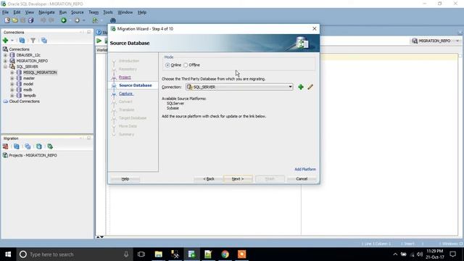The height and width of the screenshot is (261, 464).
Task: Open the notification center icon
Action: click(452, 254)
